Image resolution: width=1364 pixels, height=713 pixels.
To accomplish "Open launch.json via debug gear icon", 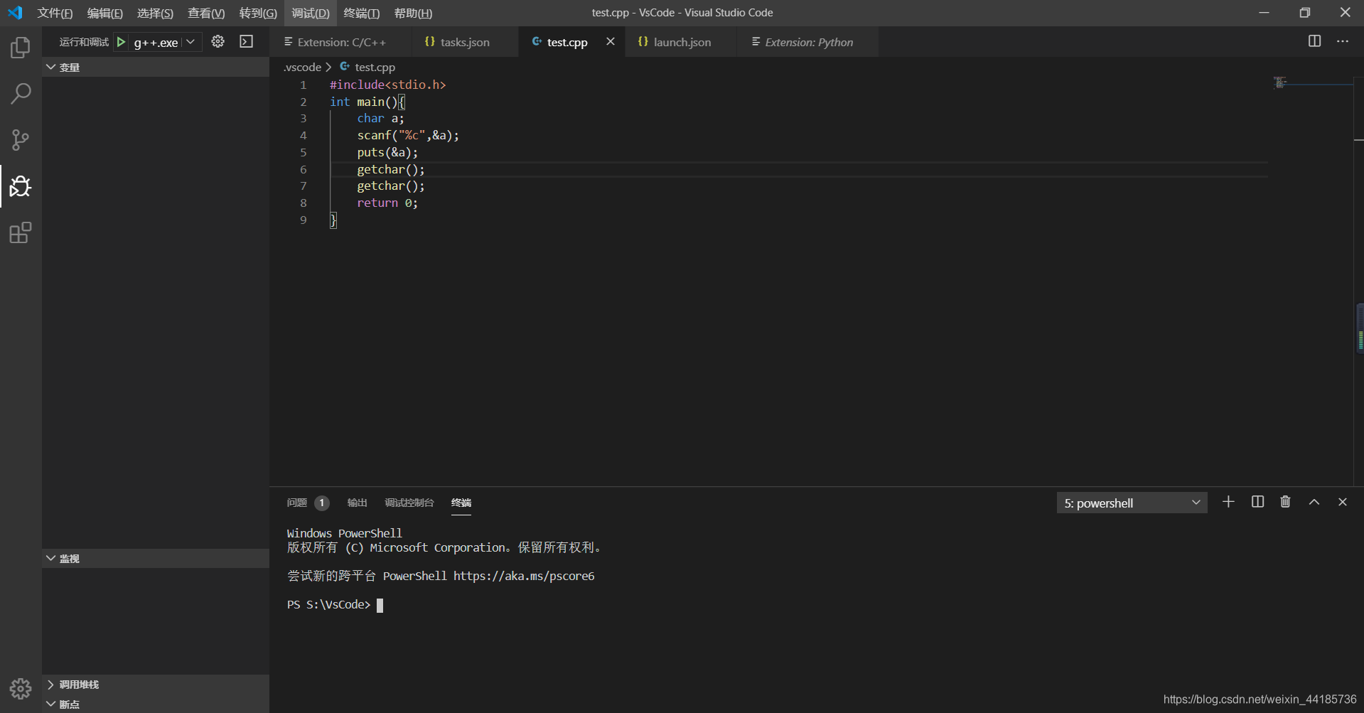I will (218, 42).
